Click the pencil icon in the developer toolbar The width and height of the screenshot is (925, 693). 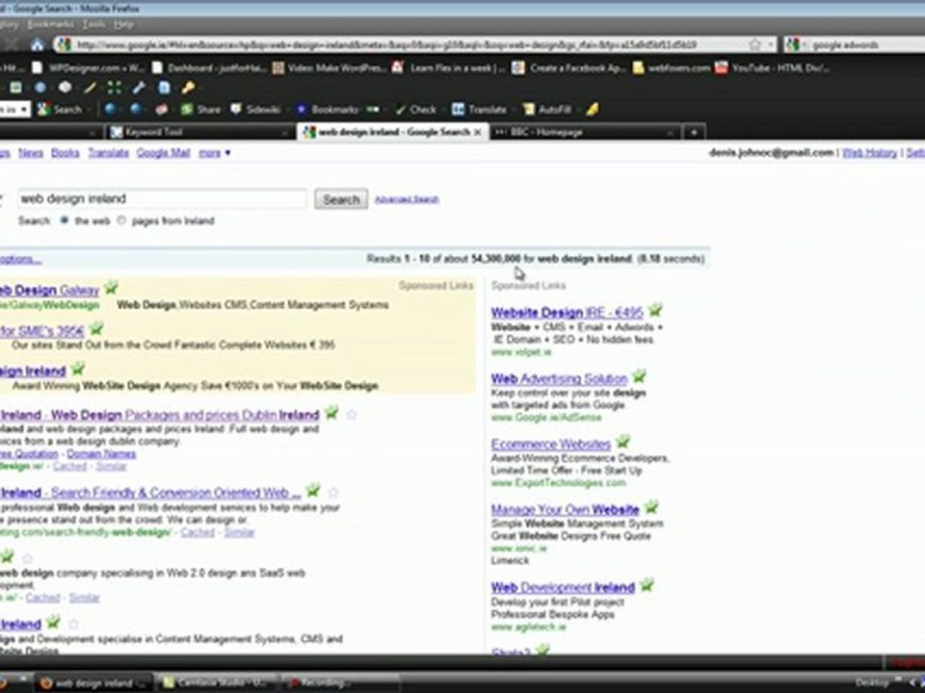(90, 88)
